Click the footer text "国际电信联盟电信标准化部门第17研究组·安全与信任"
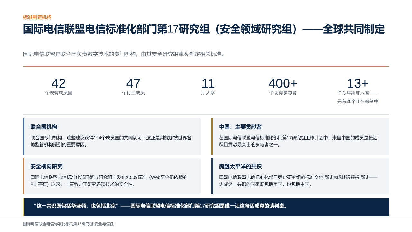Image resolution: width=412 pixels, height=232 pixels. (69, 224)
